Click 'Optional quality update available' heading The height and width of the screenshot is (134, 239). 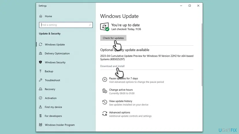tap(125, 50)
